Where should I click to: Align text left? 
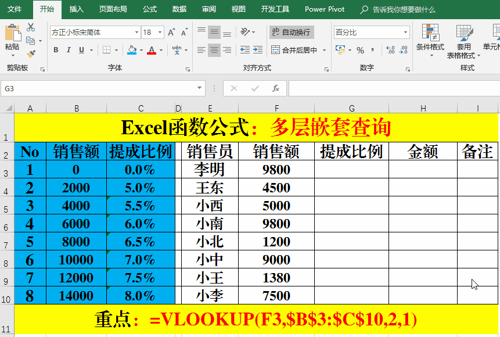point(201,50)
